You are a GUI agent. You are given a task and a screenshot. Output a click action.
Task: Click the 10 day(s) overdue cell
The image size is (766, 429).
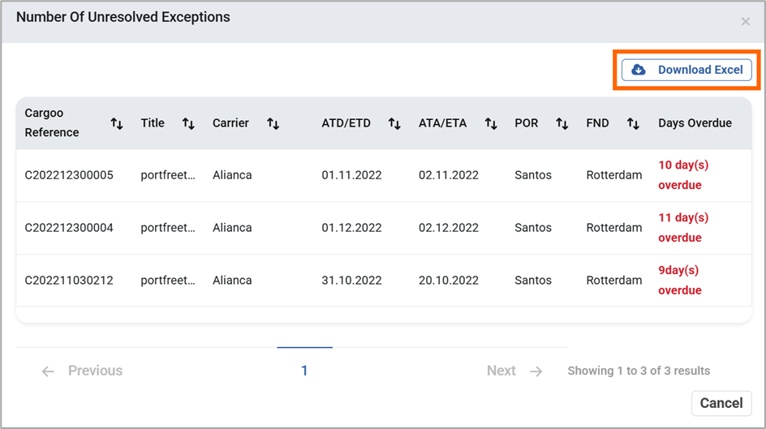point(683,175)
